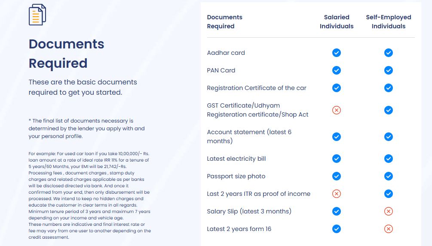Click the Self-Employed Individuals column header
The image size is (432, 246).
389,22
